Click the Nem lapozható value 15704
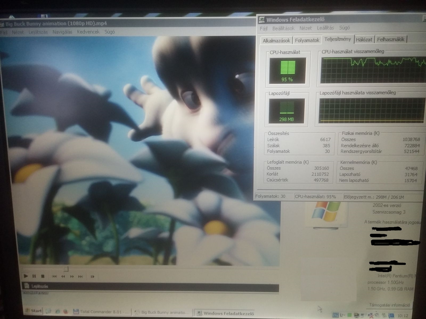 pyautogui.click(x=411, y=181)
